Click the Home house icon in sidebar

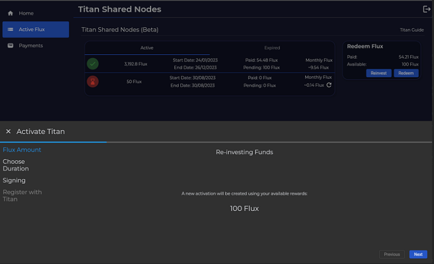(x=11, y=13)
